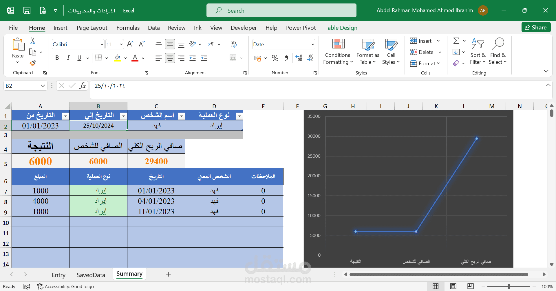This screenshot has width=556, height=291.
Task: Switch to the Table Design ribbon tab
Action: pos(341,28)
